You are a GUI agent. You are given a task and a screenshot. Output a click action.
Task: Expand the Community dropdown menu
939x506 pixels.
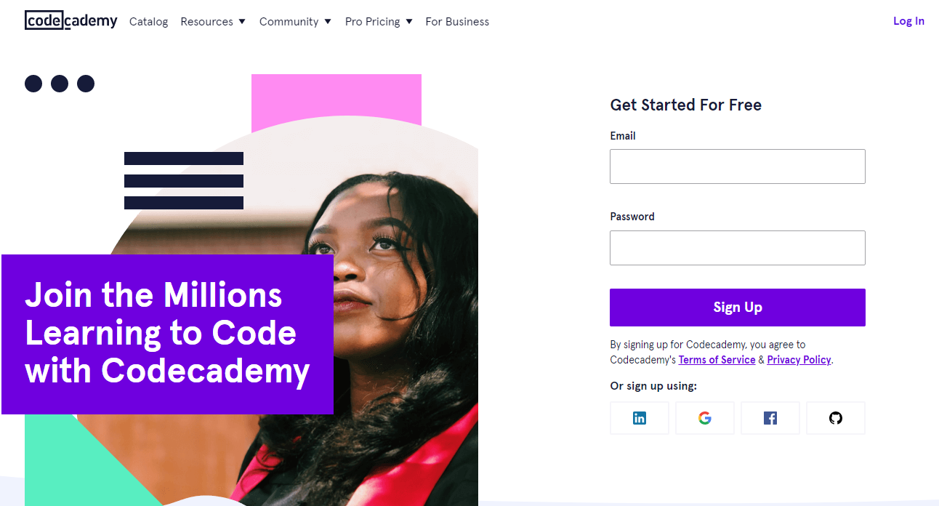[x=295, y=22]
